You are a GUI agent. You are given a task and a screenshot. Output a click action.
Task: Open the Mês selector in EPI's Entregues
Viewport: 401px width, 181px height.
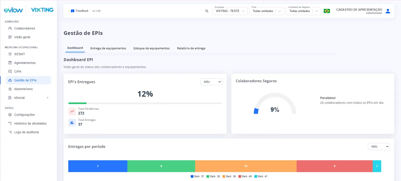tap(211, 82)
